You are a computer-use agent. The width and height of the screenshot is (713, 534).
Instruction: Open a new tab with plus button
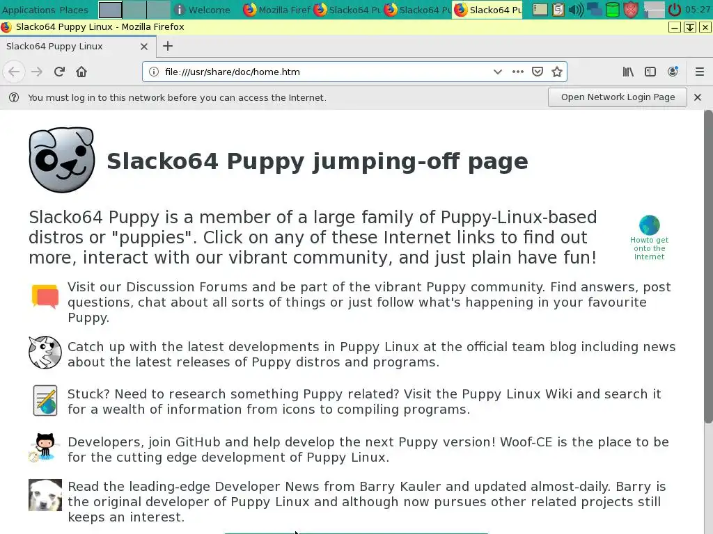pyautogui.click(x=168, y=46)
